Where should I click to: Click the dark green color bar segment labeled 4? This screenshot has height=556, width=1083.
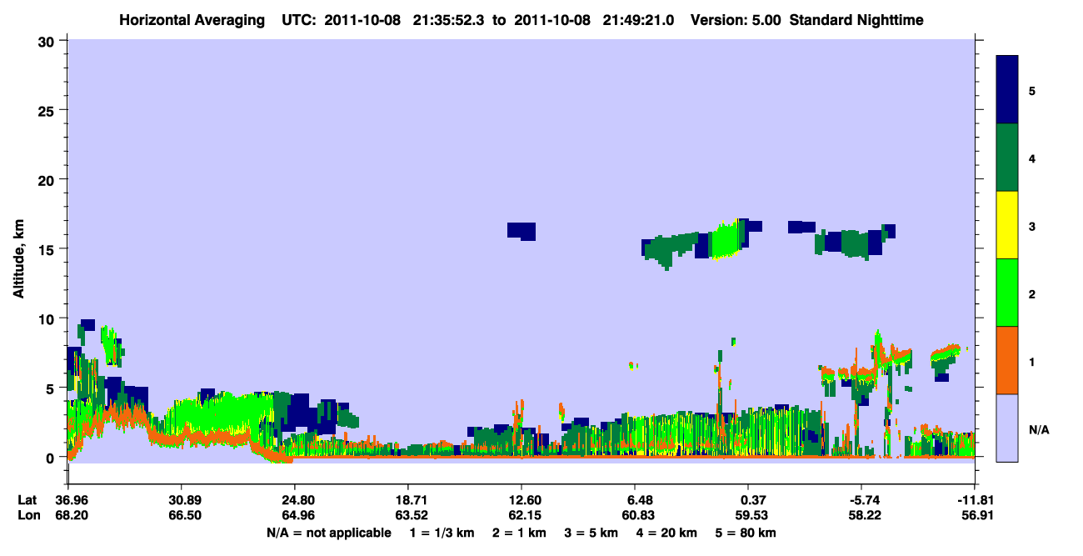pyautogui.click(x=1007, y=158)
